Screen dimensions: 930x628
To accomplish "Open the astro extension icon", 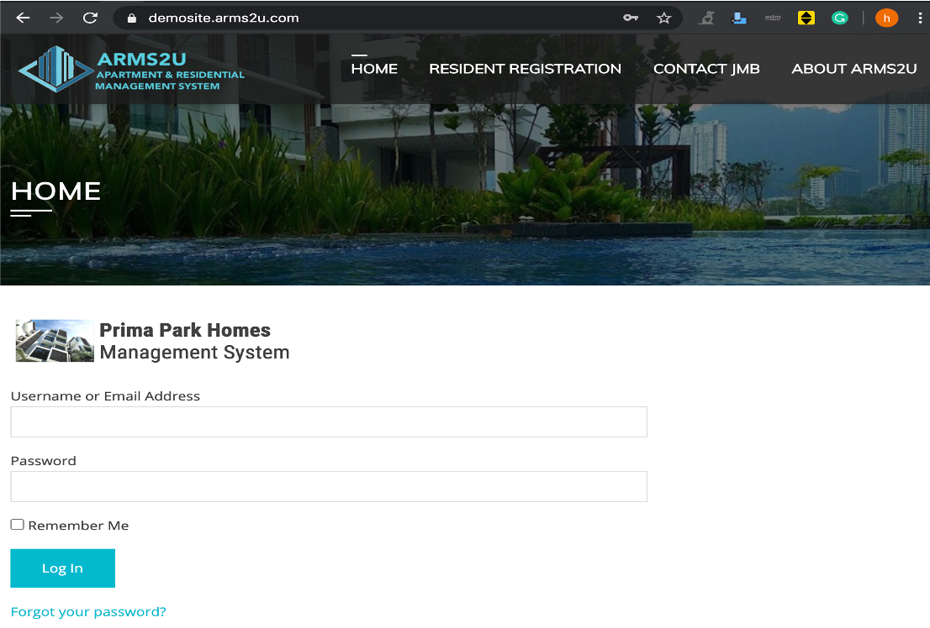I will click(773, 18).
